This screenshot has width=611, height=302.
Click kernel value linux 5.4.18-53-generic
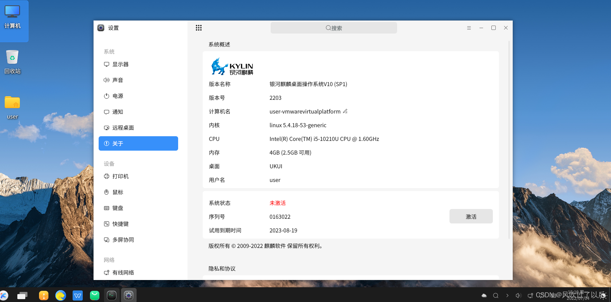298,125
